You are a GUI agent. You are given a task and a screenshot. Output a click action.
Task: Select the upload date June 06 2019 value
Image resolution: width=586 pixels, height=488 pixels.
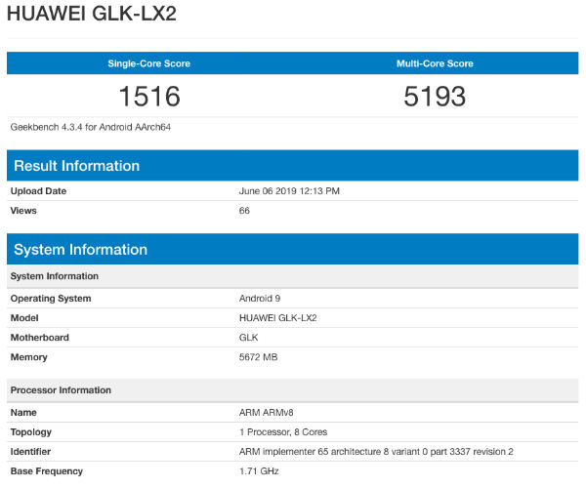289,190
